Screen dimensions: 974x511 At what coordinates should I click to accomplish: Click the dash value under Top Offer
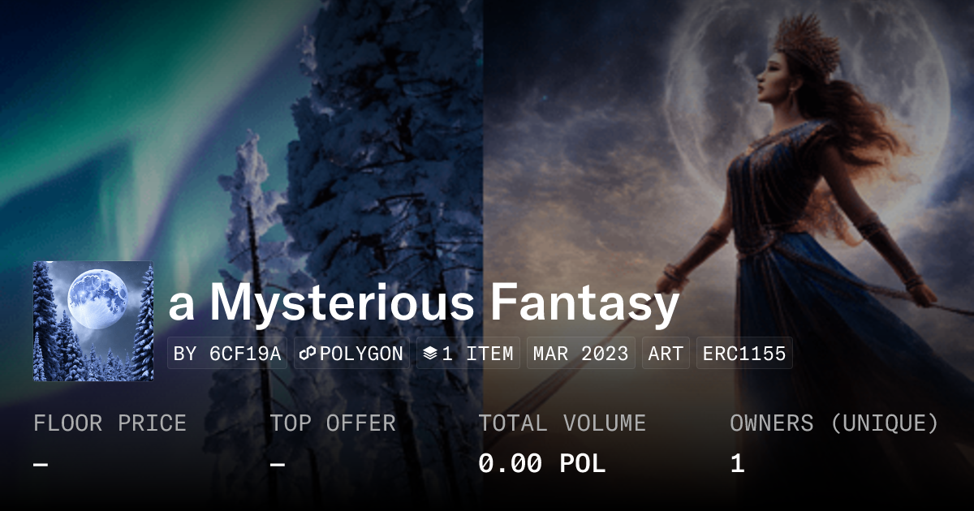(x=278, y=464)
